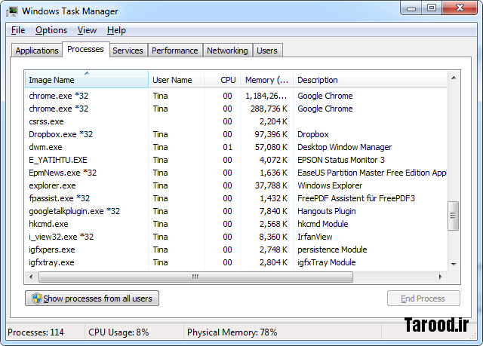
Task: Click the vertical scrollbar up arrow
Action: click(x=454, y=78)
